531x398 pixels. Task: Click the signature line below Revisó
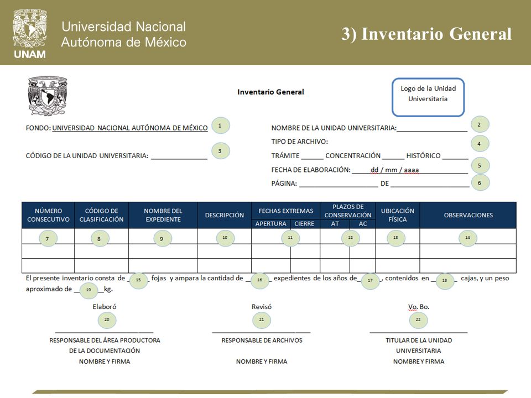pos(261,332)
